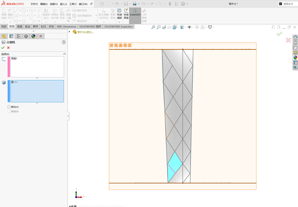
Task: Confirm with the green checkmark in viewport corner
Action: [x=279, y=34]
